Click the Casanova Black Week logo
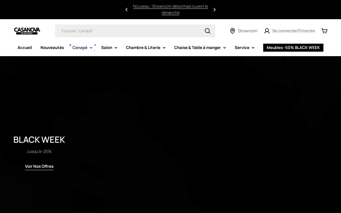The image size is (341, 213). click(x=27, y=31)
